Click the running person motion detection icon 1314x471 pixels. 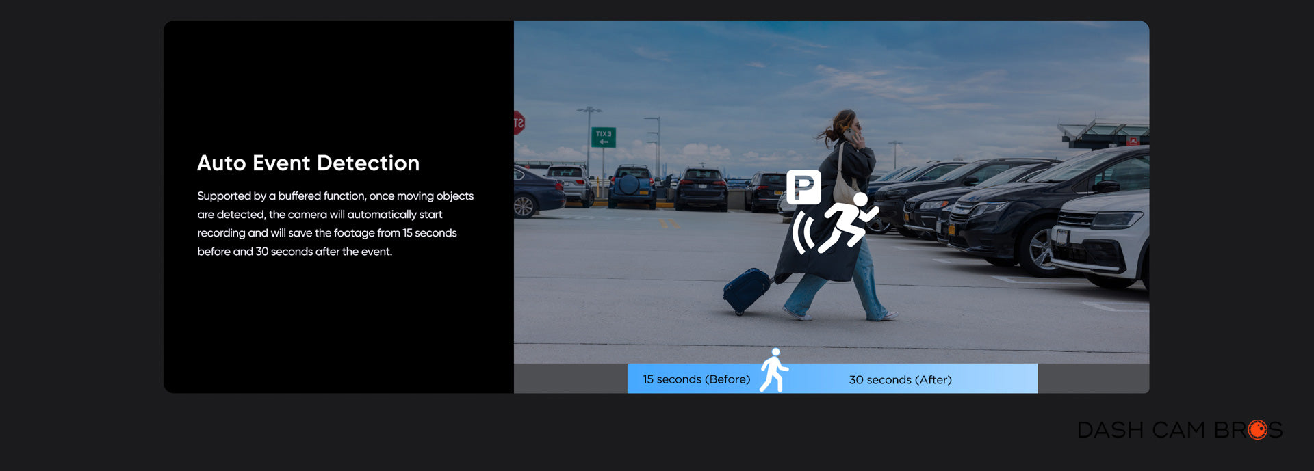click(848, 222)
